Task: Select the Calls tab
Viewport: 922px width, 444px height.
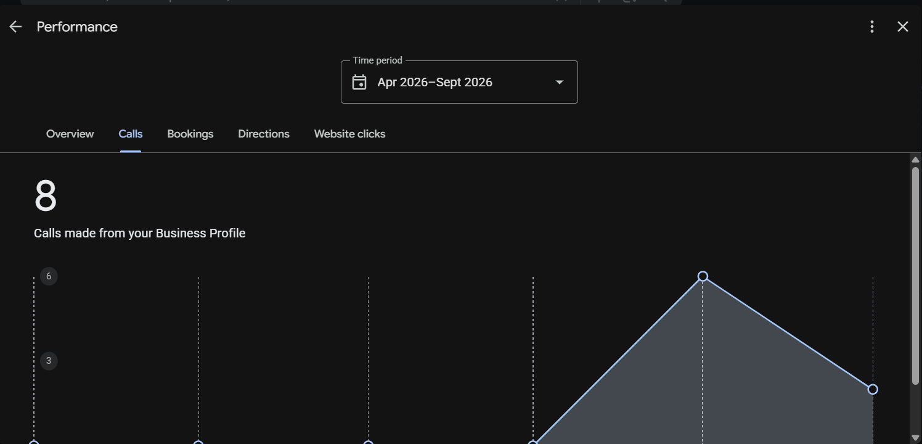Action: 131,134
